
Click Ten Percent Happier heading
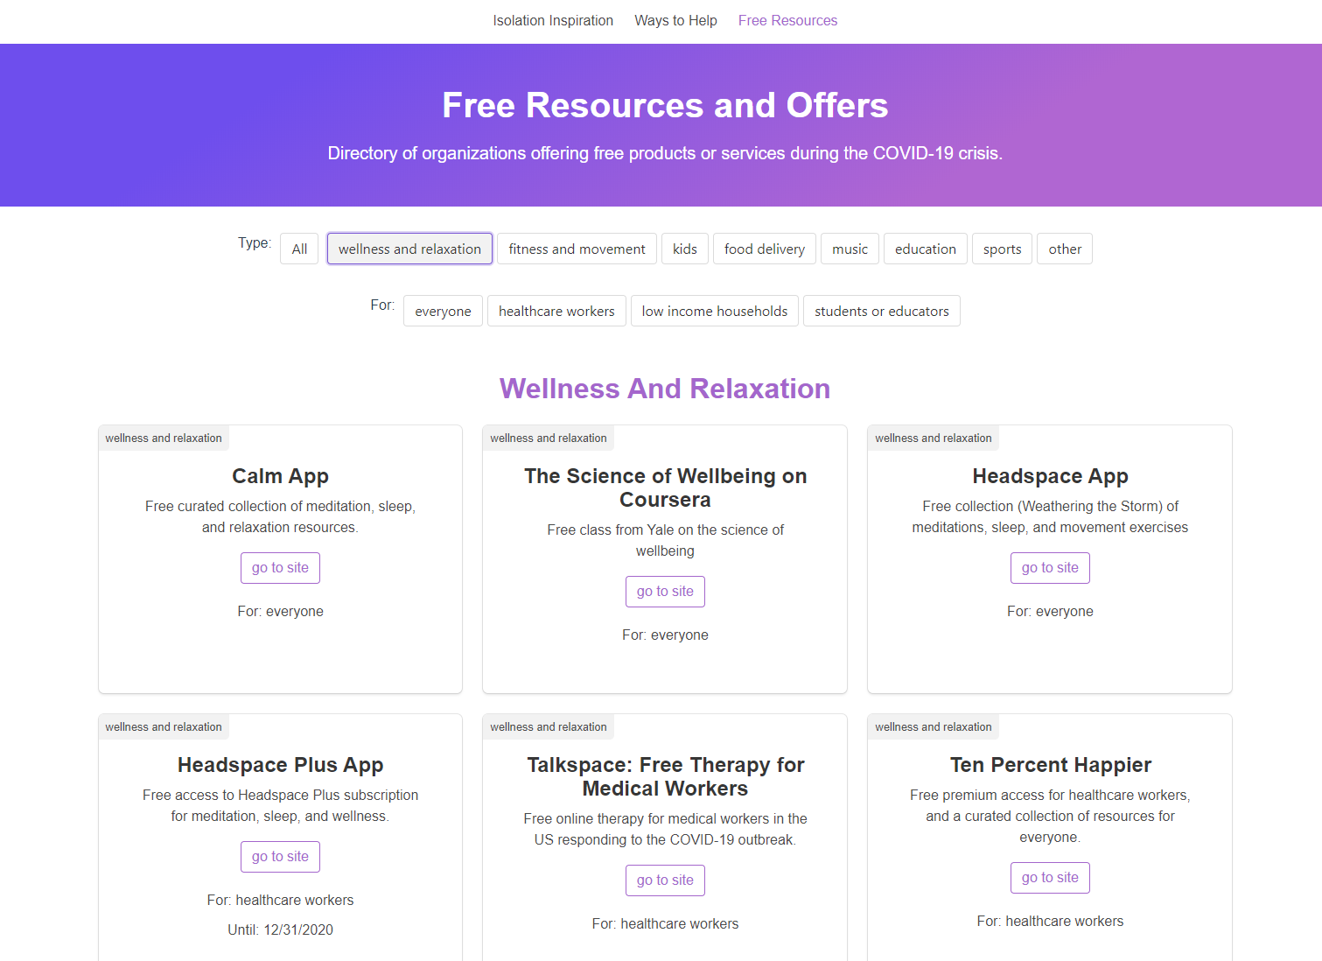1050,765
